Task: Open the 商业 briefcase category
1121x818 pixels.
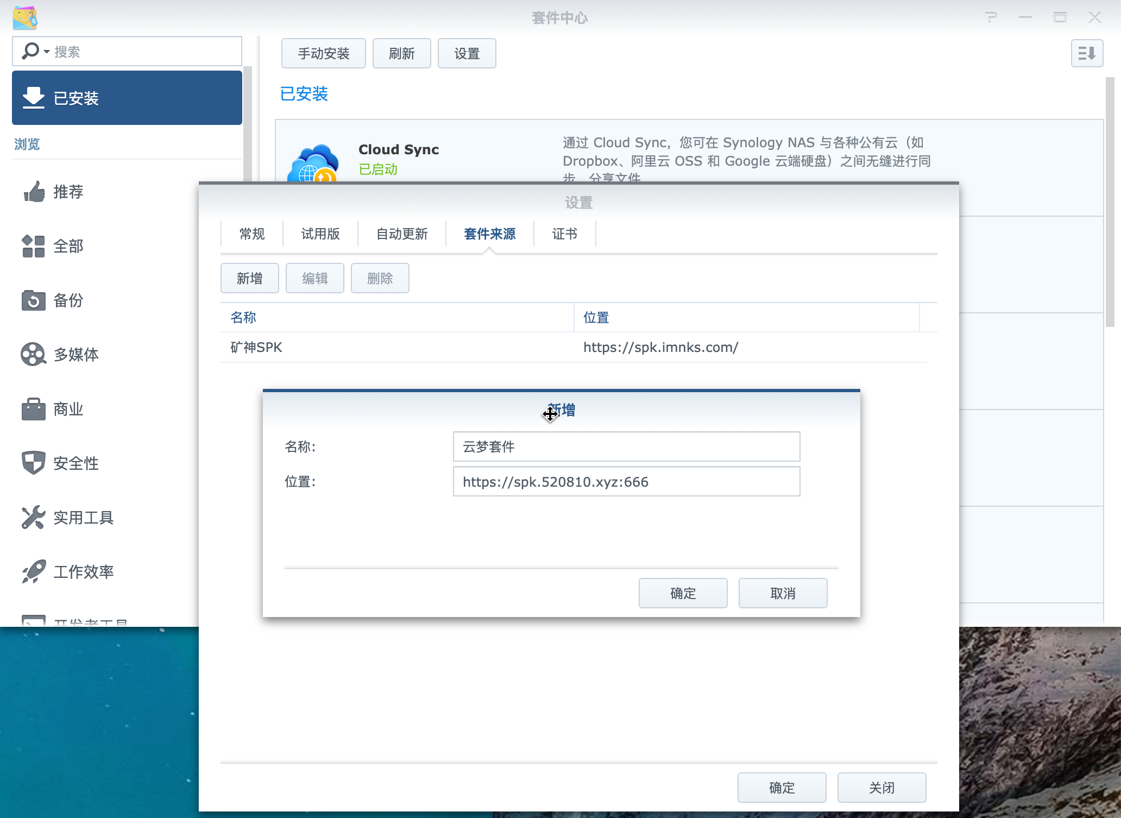Action: (34, 409)
